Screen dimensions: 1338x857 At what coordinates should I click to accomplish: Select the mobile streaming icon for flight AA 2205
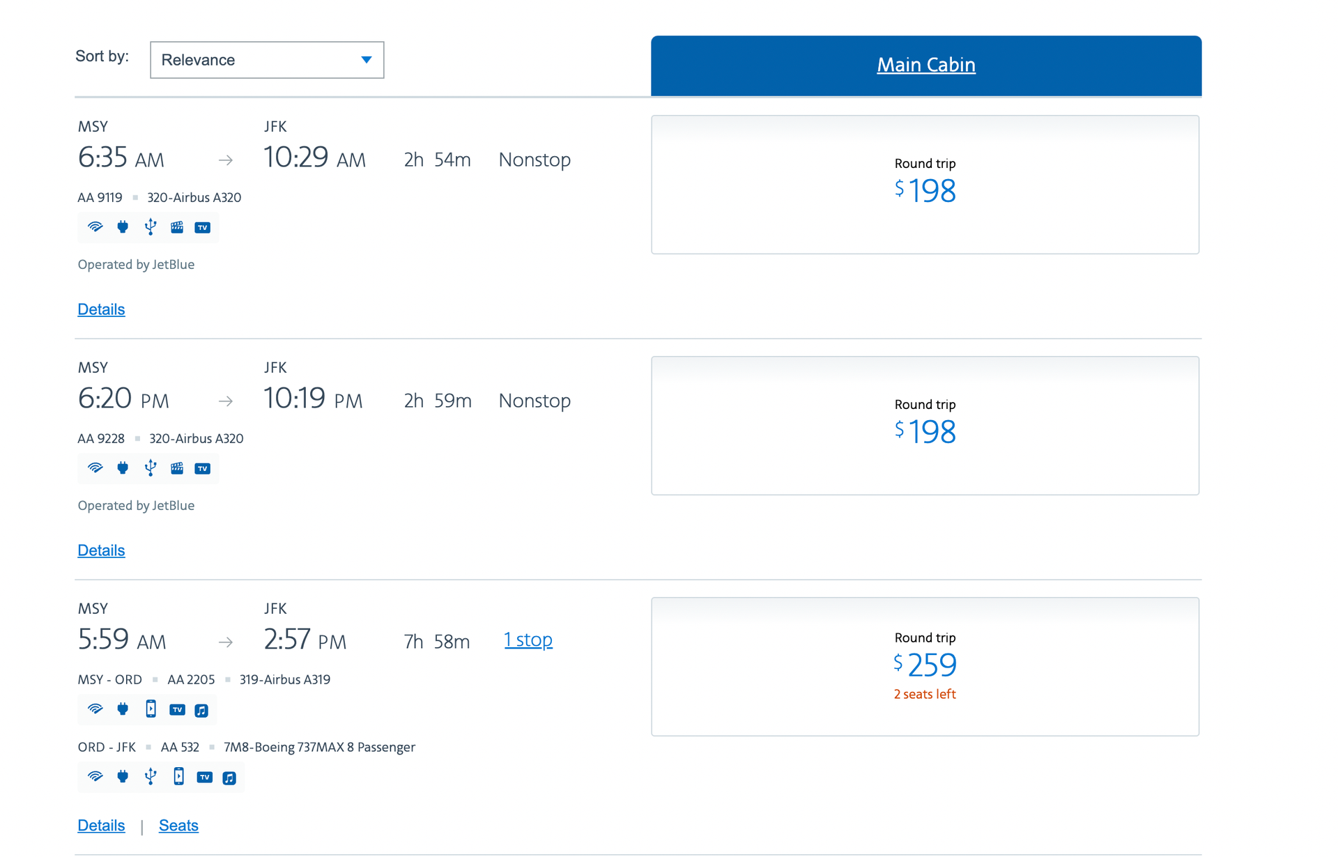coord(150,709)
